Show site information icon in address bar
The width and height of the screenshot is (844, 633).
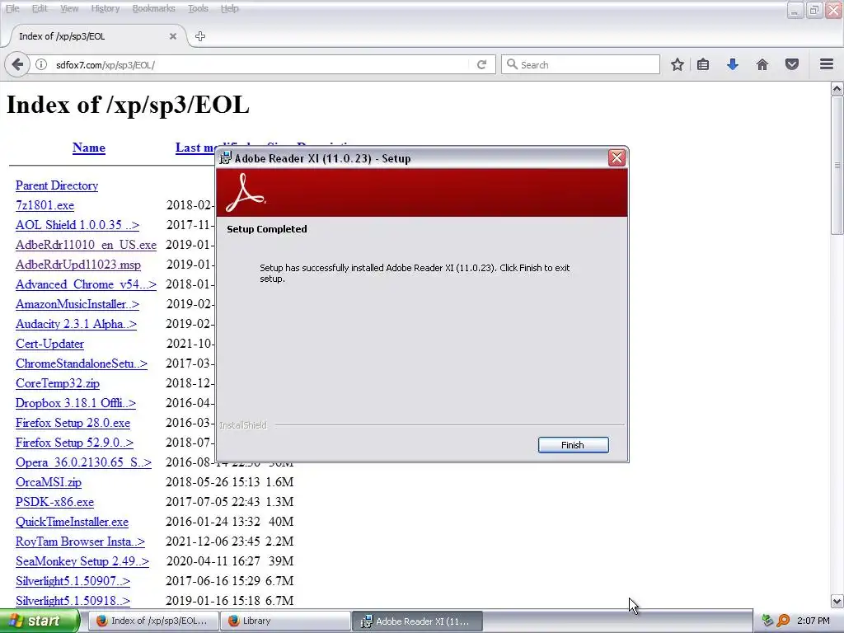pos(41,64)
